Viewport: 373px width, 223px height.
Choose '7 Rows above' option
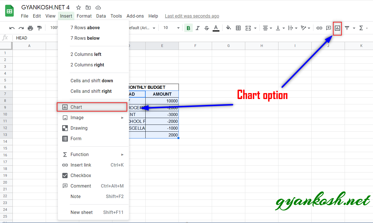(93, 28)
